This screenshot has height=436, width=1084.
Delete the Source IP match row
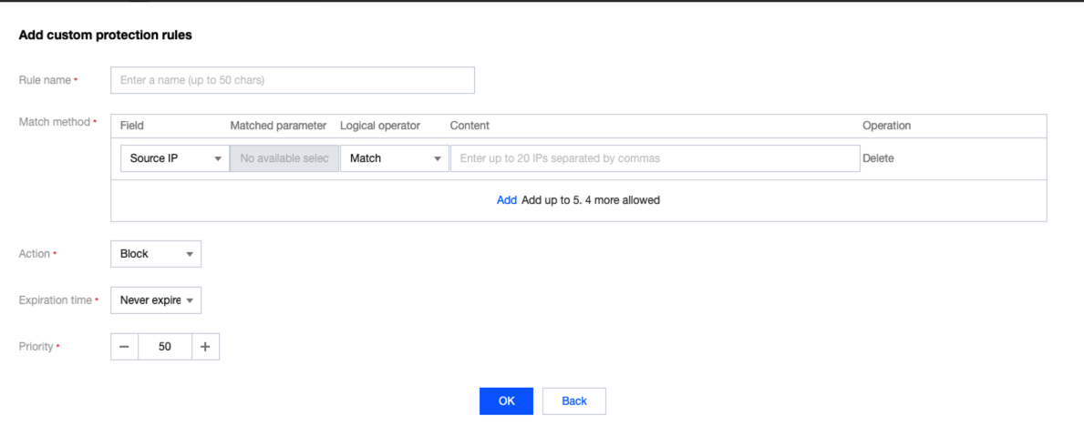878,158
